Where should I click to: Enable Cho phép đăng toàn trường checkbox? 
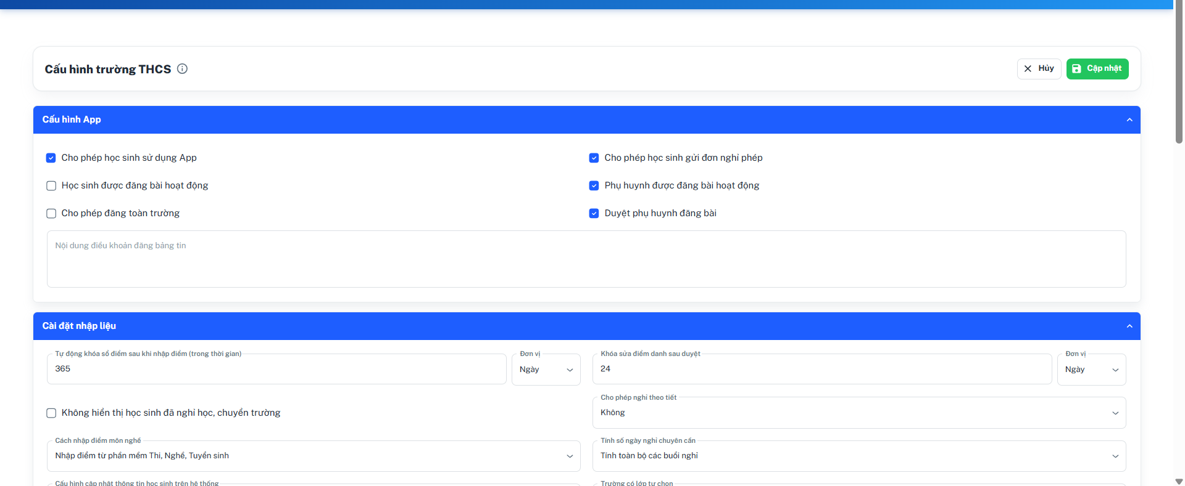(51, 214)
